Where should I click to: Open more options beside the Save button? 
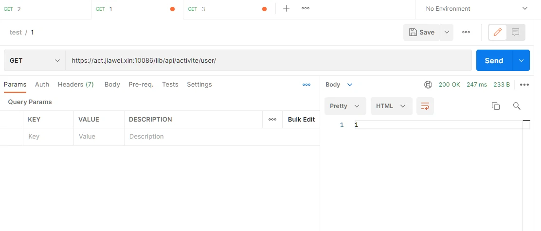point(466,32)
